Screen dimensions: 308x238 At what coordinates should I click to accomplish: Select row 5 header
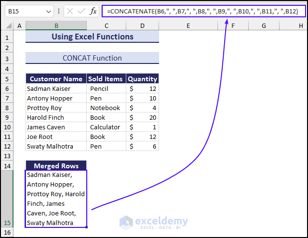tap(6, 79)
